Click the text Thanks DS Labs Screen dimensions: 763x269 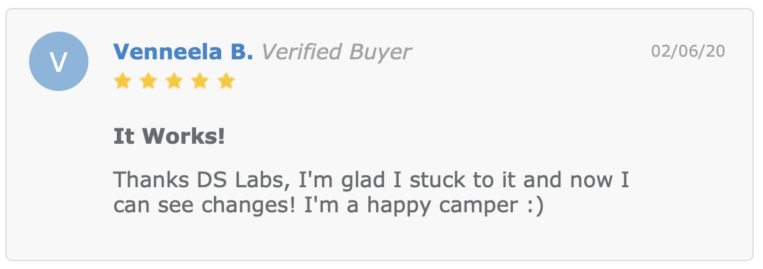coord(197,181)
